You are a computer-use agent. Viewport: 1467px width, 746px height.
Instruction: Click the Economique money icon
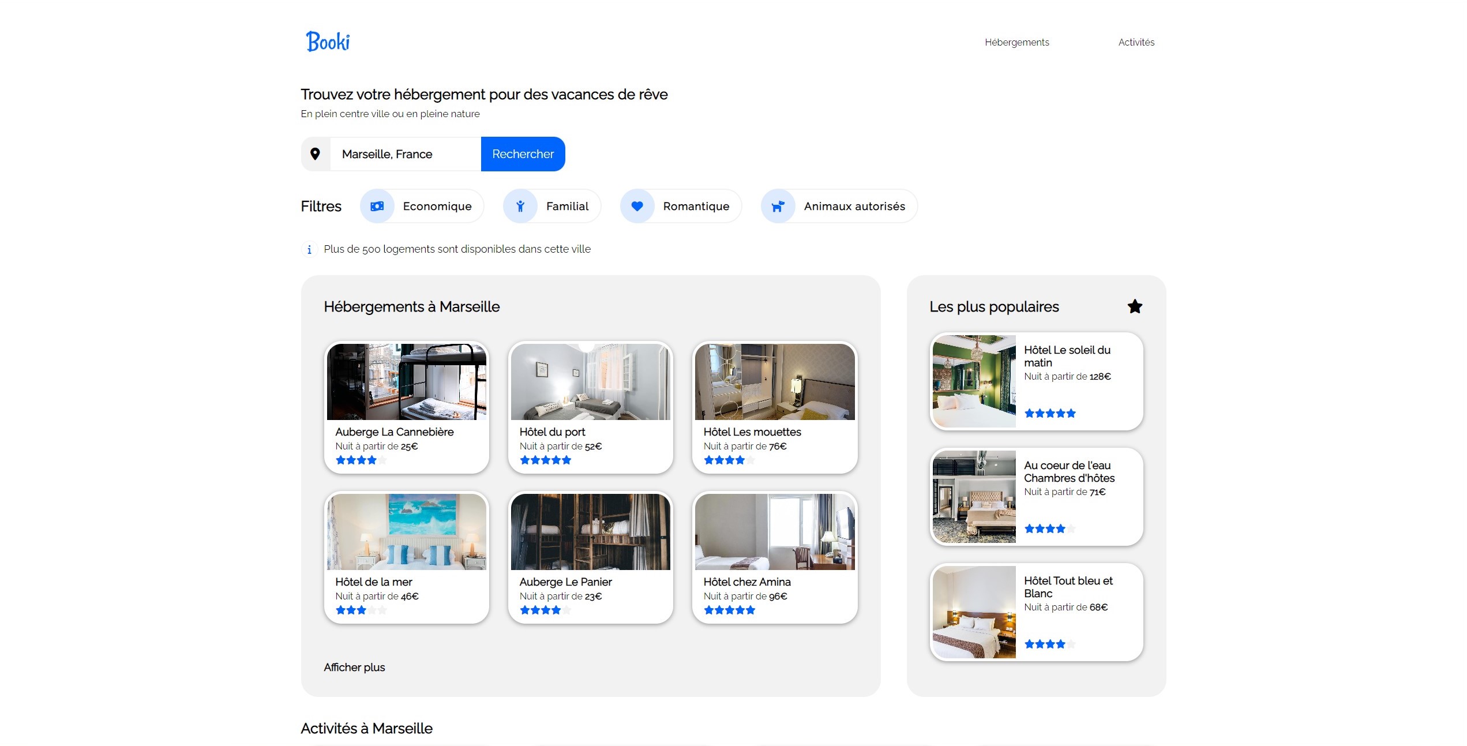click(377, 207)
